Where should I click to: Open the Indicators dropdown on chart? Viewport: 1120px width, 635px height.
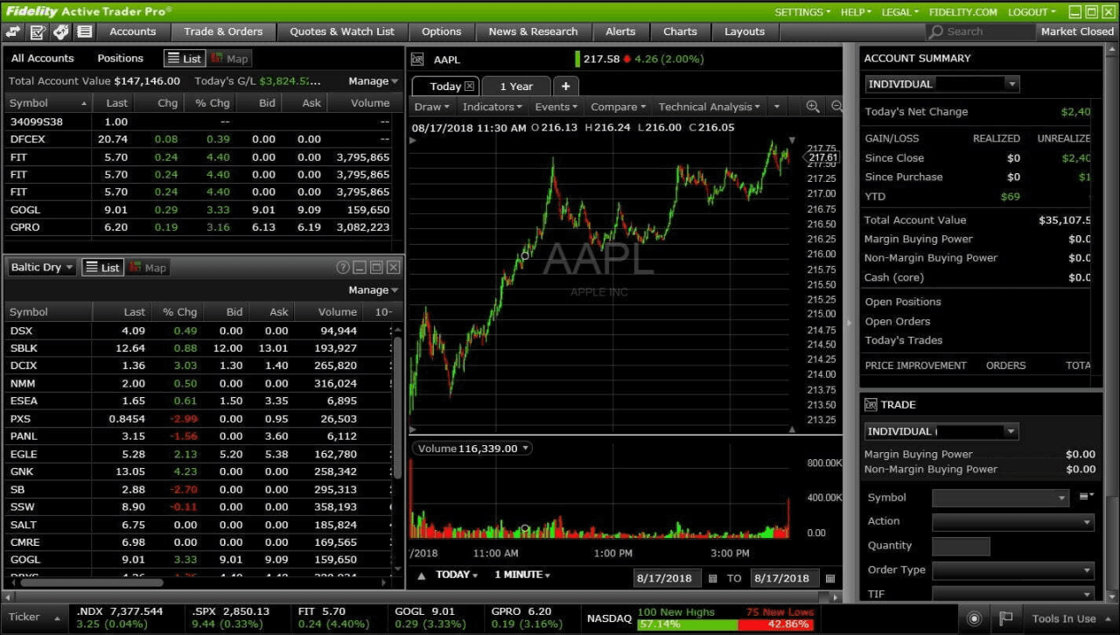coord(492,107)
